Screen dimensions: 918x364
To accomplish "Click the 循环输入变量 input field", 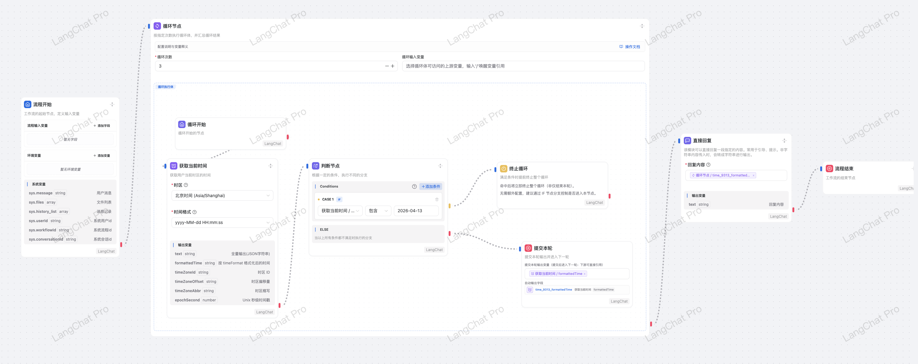I will click(x=523, y=66).
